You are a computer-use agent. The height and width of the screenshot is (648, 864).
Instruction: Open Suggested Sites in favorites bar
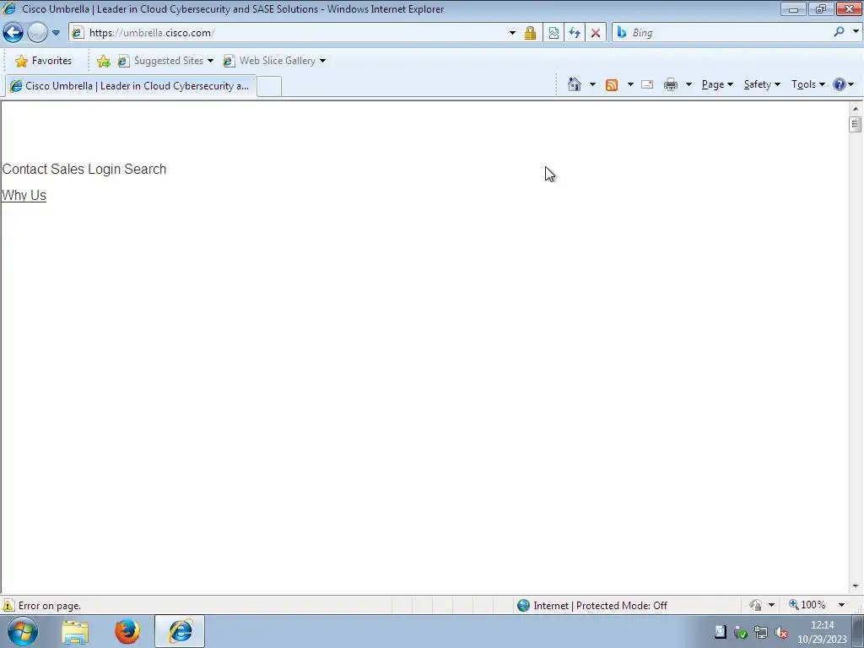coord(161,61)
